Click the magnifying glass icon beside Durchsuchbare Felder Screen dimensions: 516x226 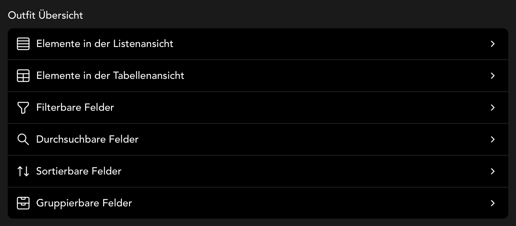(23, 139)
